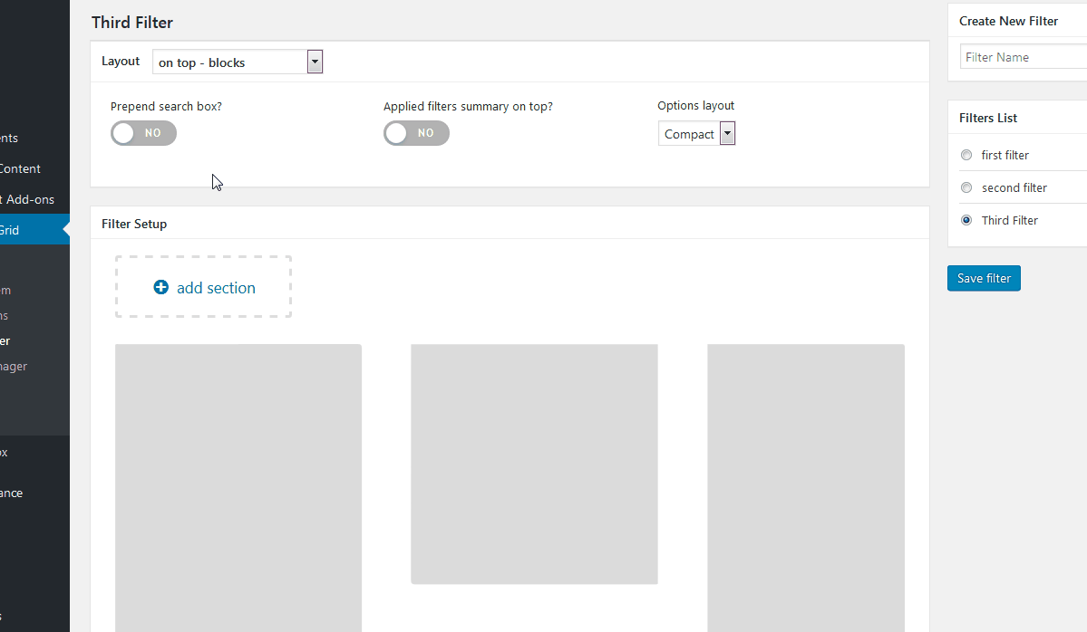Focus the Filter Name input field

1024,57
